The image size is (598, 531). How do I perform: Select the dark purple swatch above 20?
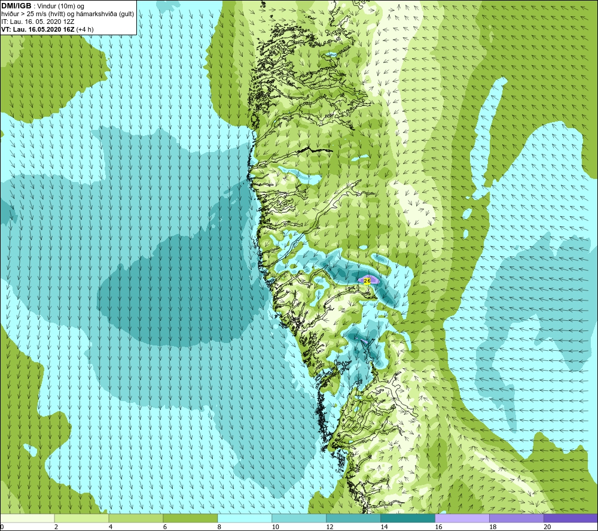coord(570,518)
